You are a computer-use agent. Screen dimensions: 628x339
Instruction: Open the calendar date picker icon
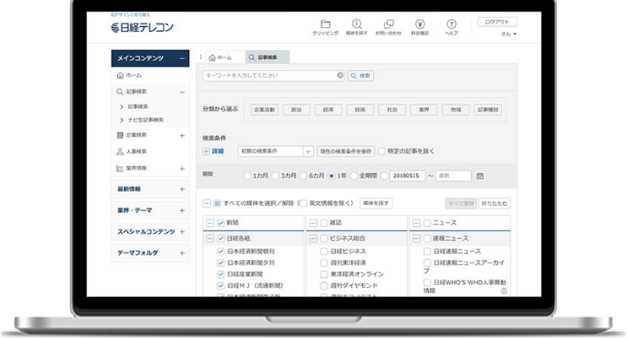(480, 175)
